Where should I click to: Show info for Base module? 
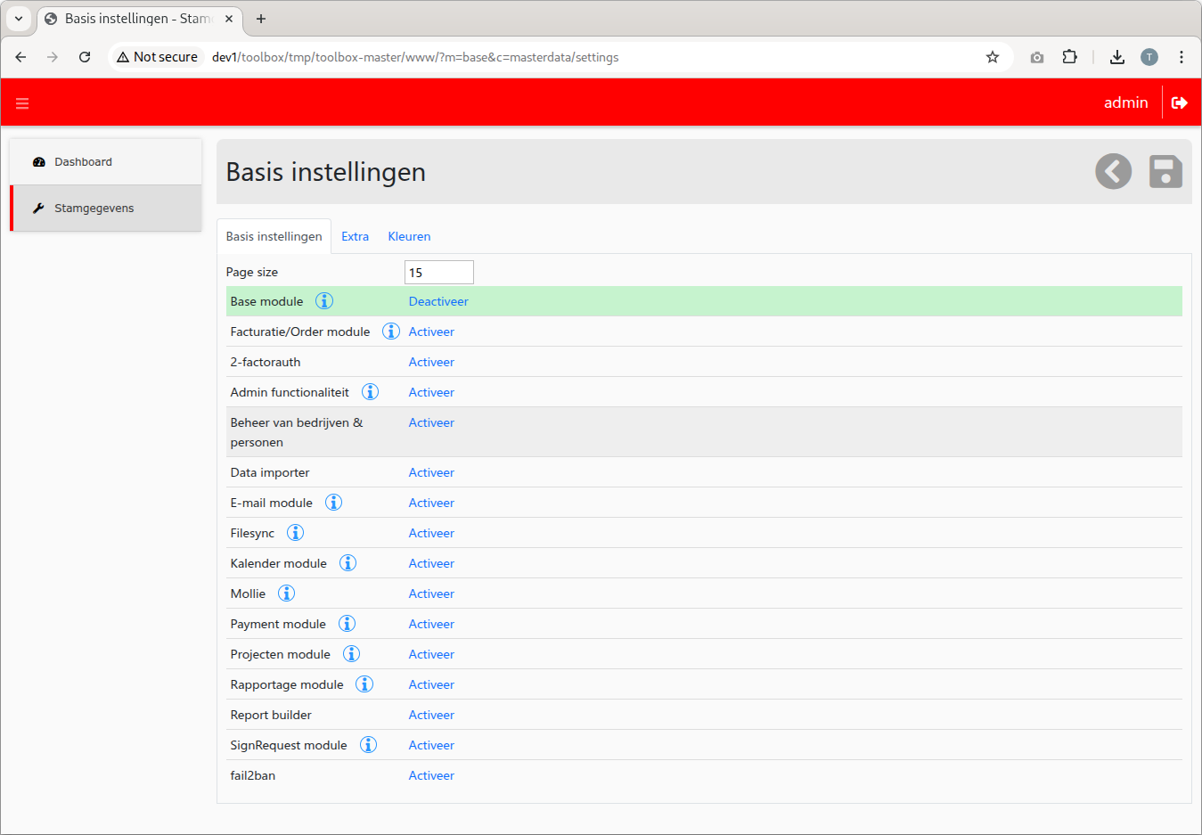tap(324, 301)
